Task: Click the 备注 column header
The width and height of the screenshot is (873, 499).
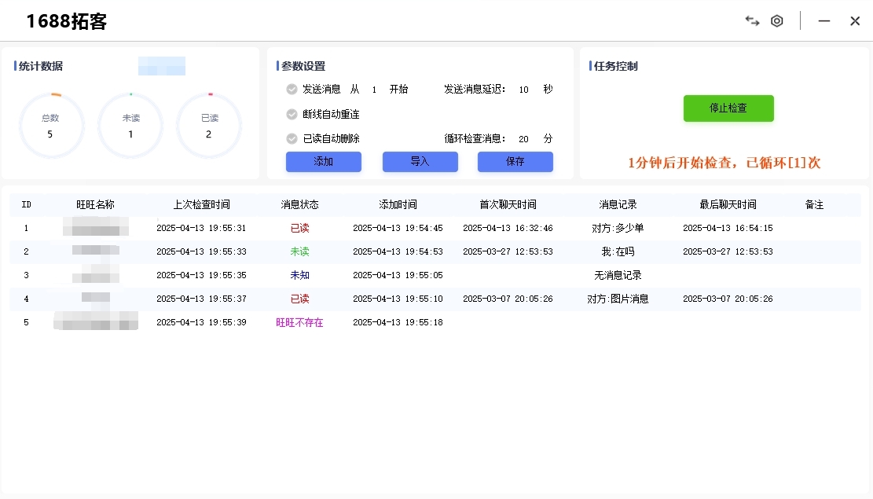Action: (814, 205)
